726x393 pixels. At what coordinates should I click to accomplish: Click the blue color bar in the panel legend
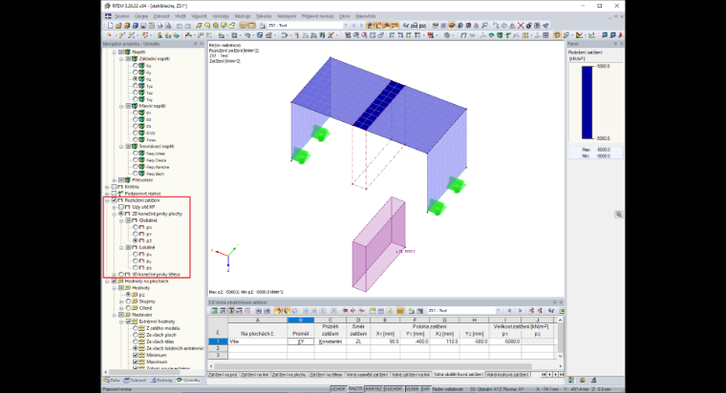pyautogui.click(x=587, y=102)
